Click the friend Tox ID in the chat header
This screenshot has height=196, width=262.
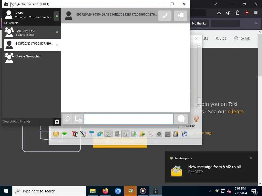point(117,15)
